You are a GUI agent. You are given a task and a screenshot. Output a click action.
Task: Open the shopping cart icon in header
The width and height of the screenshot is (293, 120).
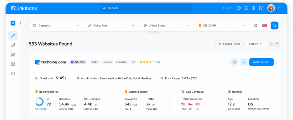(x=261, y=8)
